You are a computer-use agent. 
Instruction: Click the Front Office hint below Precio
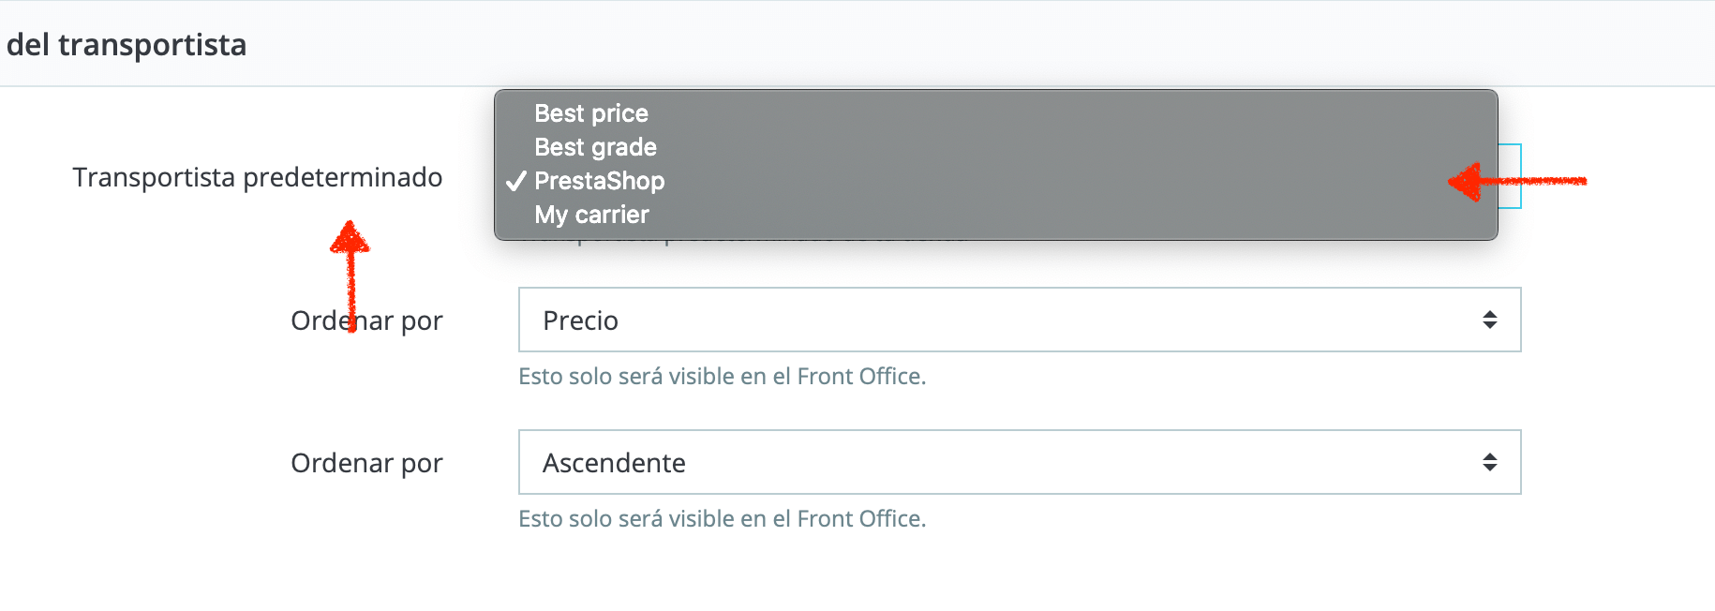(x=723, y=376)
